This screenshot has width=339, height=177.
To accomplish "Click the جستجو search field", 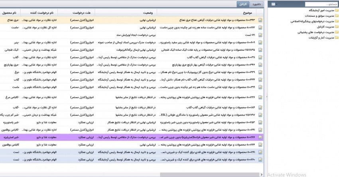I will click(321, 4).
